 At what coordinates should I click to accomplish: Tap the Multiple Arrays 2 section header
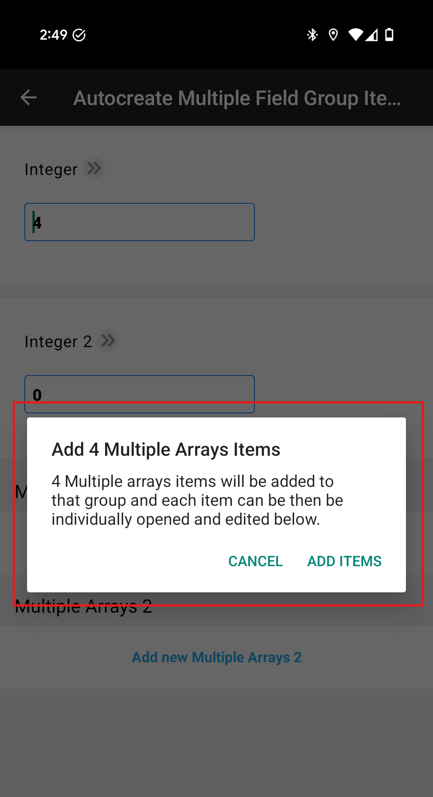83,609
